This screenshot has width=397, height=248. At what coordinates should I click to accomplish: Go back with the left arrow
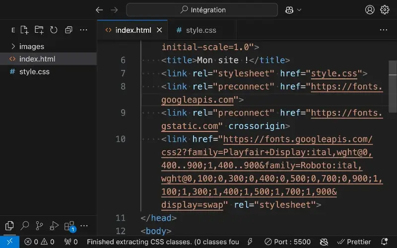click(x=99, y=10)
